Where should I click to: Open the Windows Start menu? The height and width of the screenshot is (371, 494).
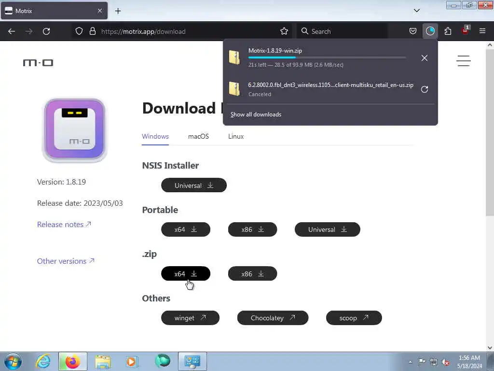point(13,361)
